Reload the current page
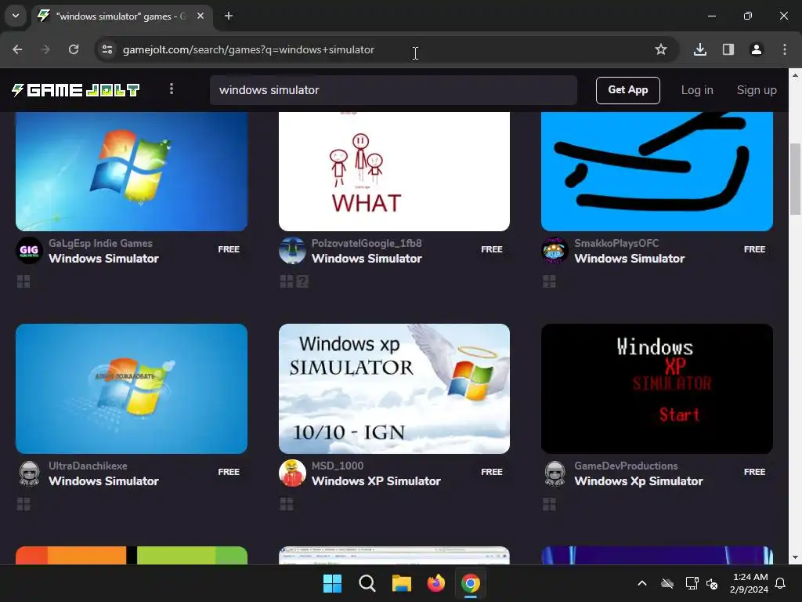 coord(74,49)
